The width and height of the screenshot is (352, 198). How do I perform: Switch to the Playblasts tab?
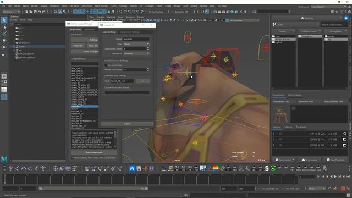[301, 127]
